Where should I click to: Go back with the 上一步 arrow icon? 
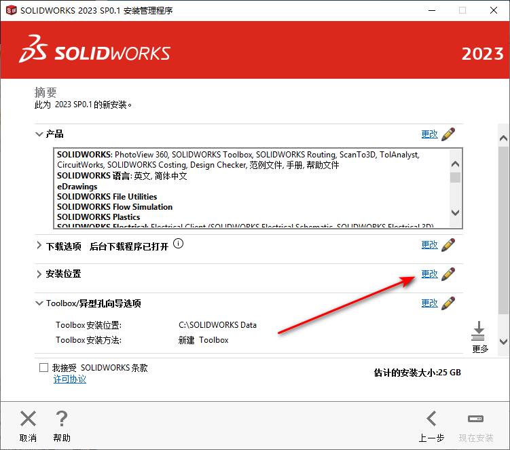[431, 419]
